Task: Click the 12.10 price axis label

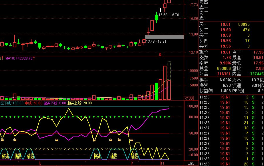Action: tap(193, 52)
